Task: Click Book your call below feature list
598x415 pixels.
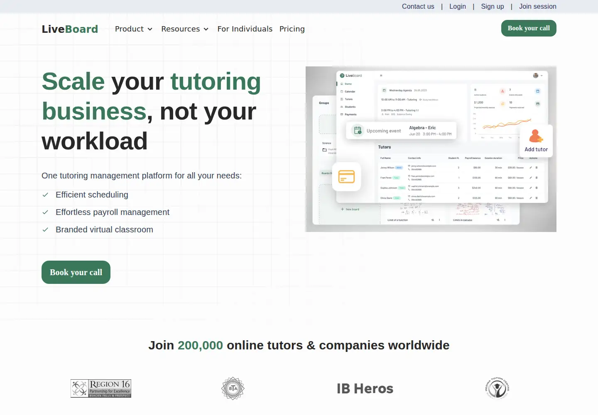Action: point(76,272)
